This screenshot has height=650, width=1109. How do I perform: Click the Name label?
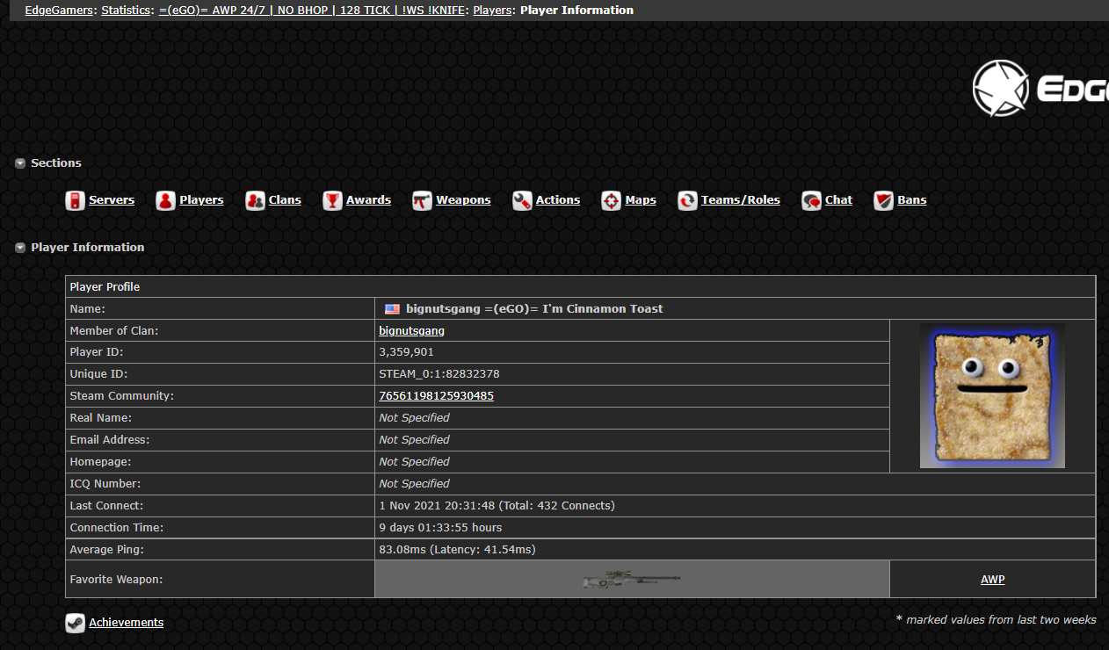coord(87,309)
